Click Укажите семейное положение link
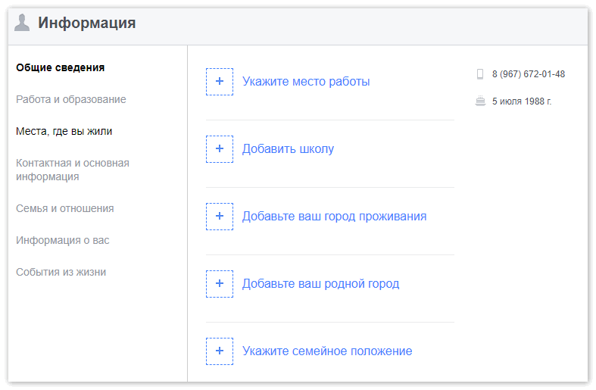596x390 pixels. pos(327,351)
